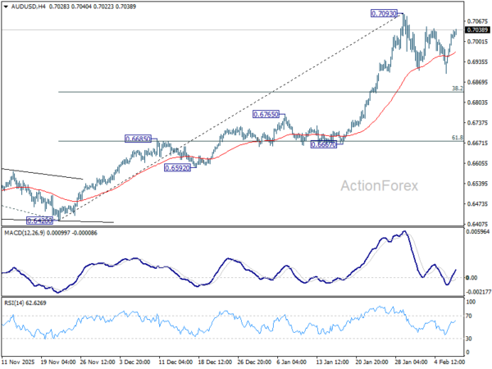Click the 19 Nov 04:00 date label
The height and width of the screenshot is (369, 492).
[x=59, y=362]
